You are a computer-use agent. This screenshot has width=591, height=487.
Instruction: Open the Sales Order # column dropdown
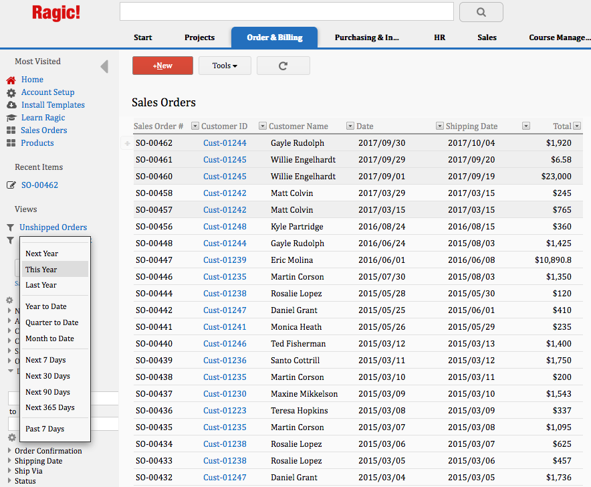tap(195, 126)
